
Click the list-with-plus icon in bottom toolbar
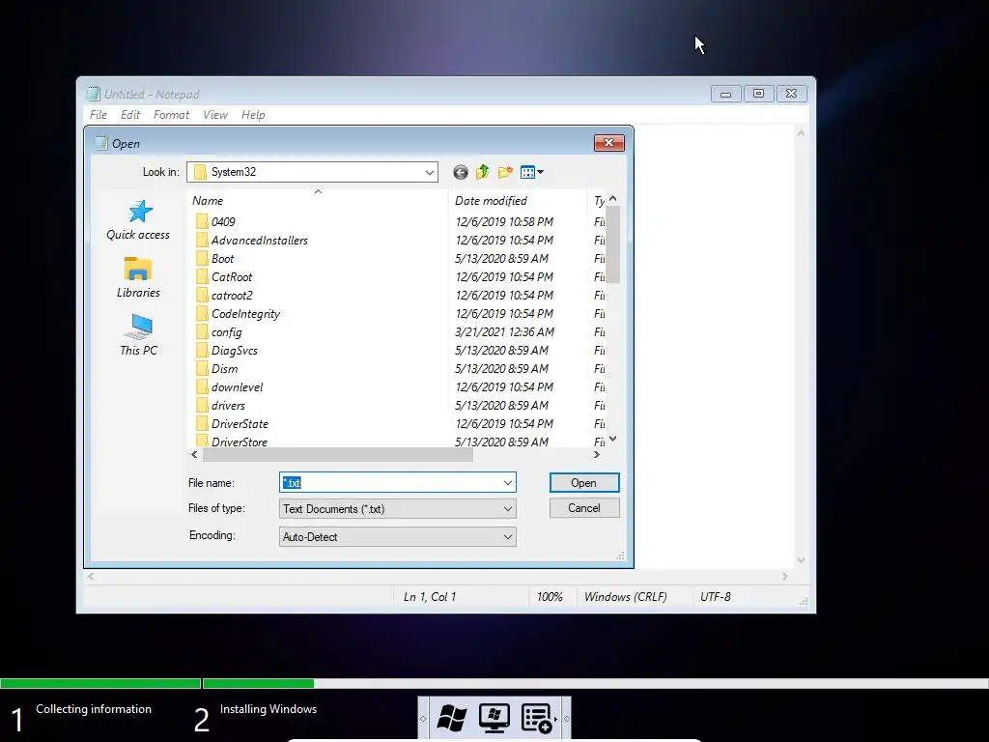click(537, 719)
